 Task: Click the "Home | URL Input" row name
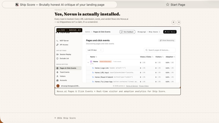click(x=102, y=73)
